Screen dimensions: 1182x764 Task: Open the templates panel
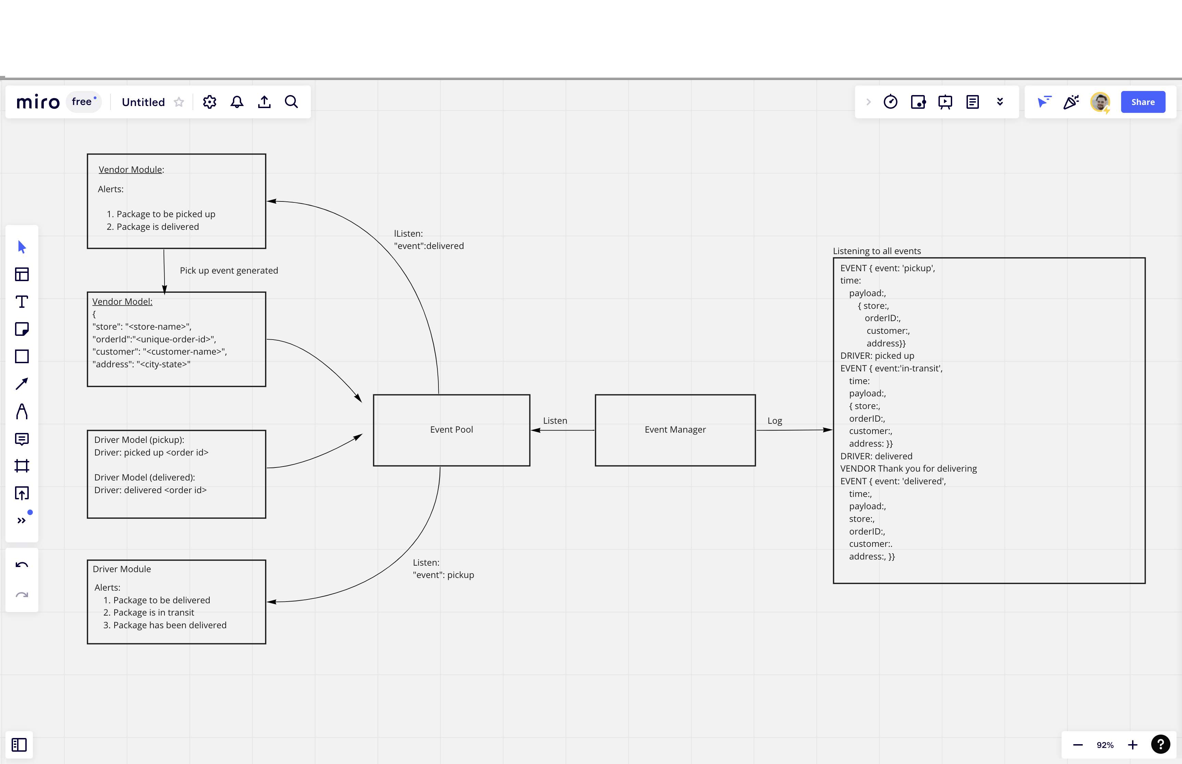click(22, 274)
